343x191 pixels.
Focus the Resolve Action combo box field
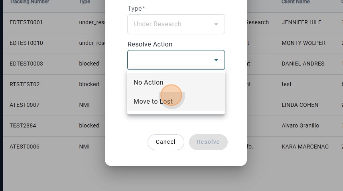click(x=170, y=60)
